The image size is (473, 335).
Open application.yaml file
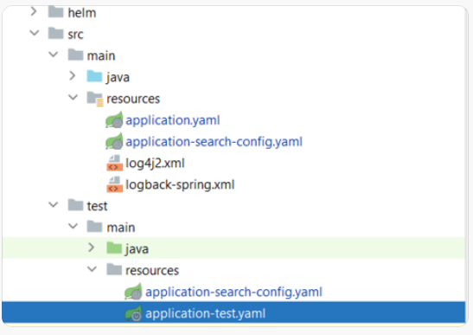click(x=173, y=120)
